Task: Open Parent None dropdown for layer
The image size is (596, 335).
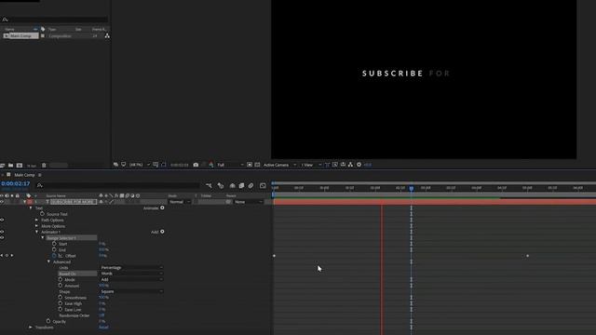Action: click(249, 202)
